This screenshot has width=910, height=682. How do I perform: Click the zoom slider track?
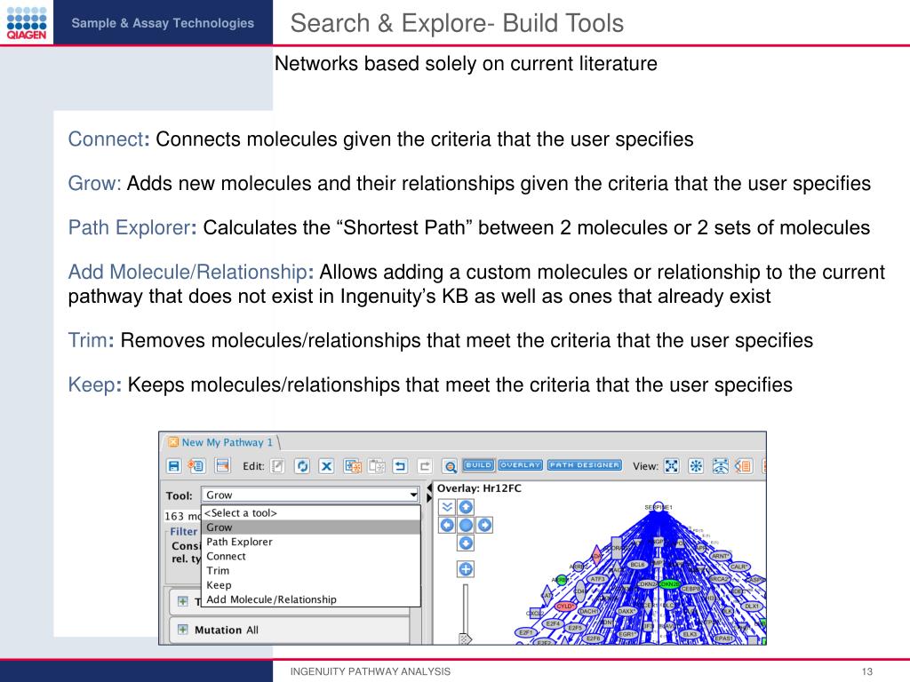[466, 608]
